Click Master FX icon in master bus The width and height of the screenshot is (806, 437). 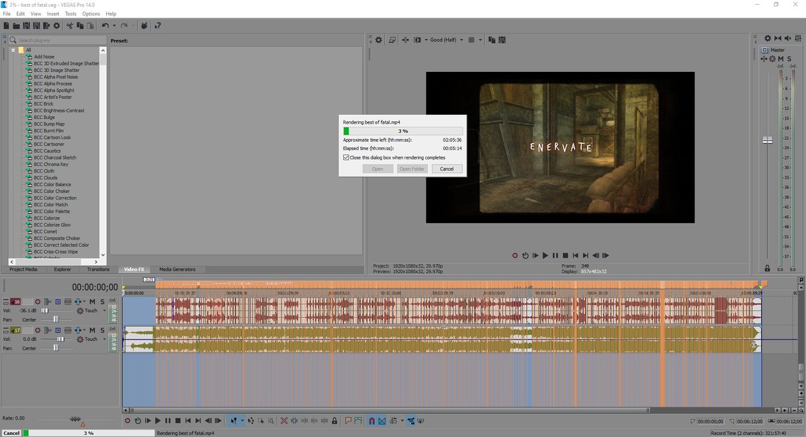pyautogui.click(x=764, y=58)
